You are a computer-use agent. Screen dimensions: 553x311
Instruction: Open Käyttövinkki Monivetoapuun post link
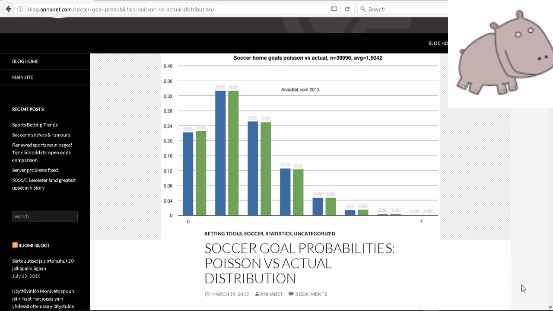pyautogui.click(x=43, y=298)
